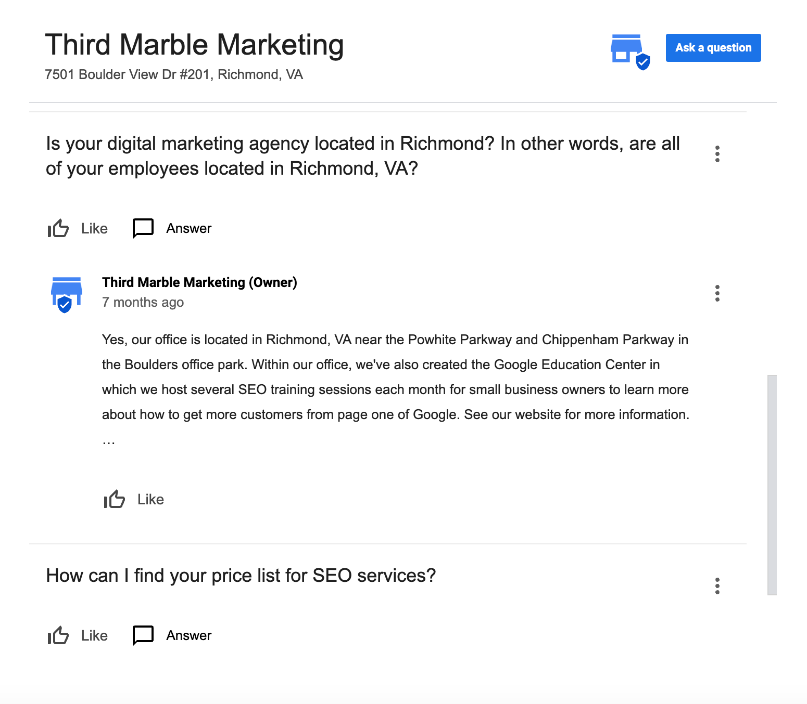Answer the SEO price list question

tap(172, 635)
